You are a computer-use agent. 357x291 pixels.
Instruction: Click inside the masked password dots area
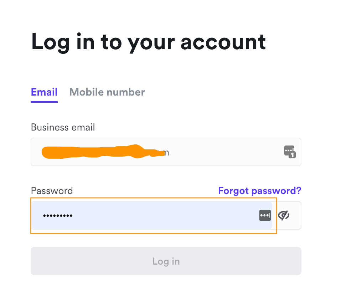pos(58,215)
